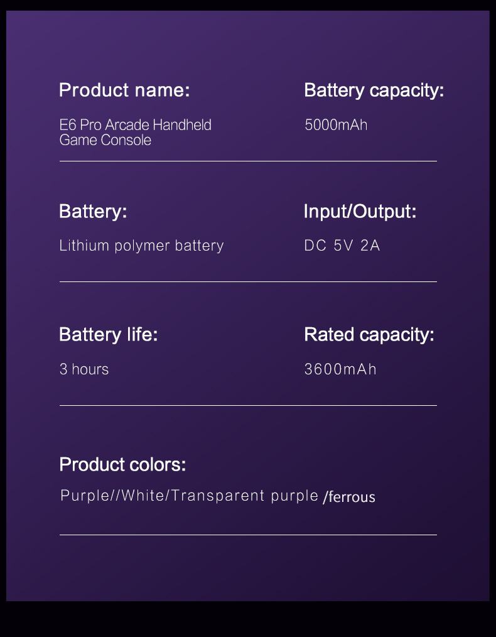Image resolution: width=496 pixels, height=637 pixels.
Task: Click the 'Product colors:' heading
Action: [x=122, y=464]
